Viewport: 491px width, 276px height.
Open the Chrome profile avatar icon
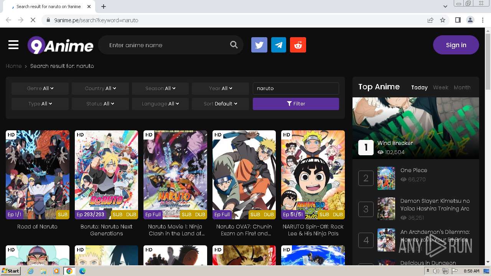(x=470, y=20)
